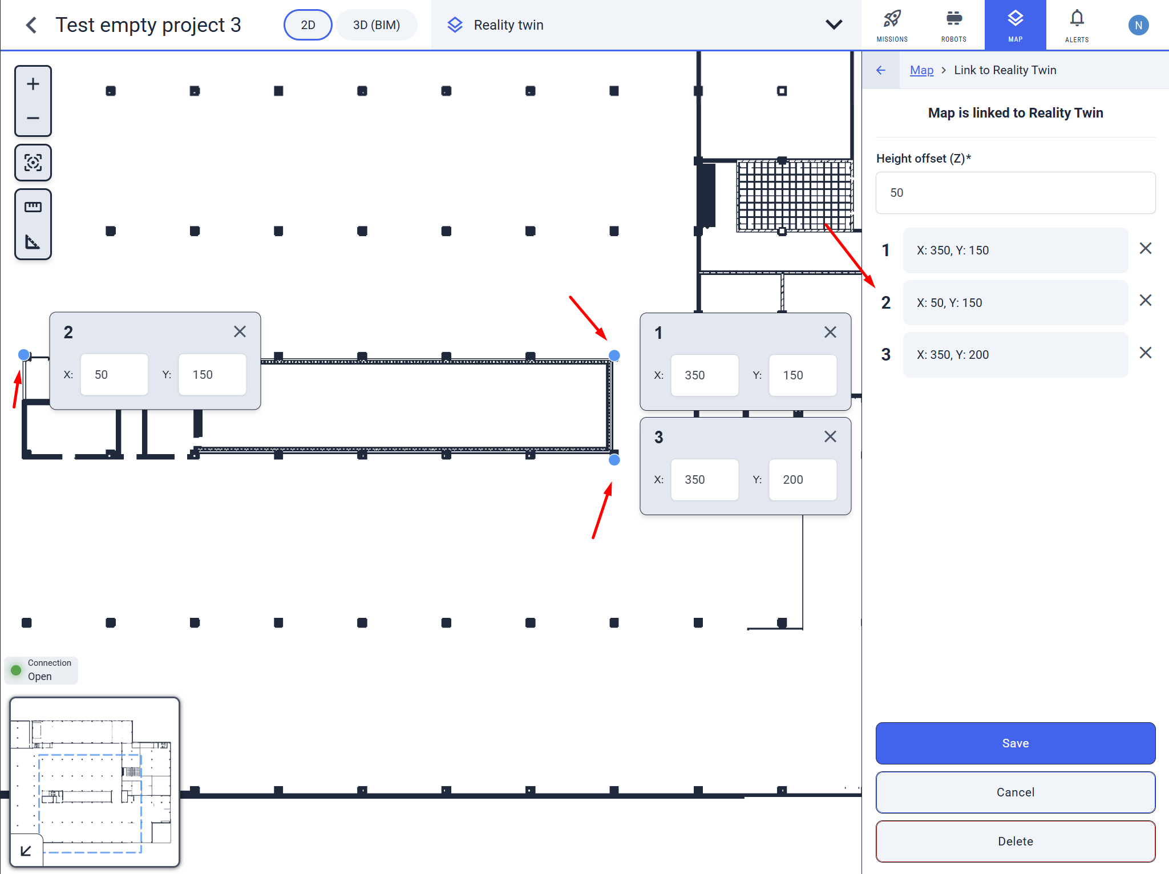Save the Reality Twin link

pos(1016,743)
